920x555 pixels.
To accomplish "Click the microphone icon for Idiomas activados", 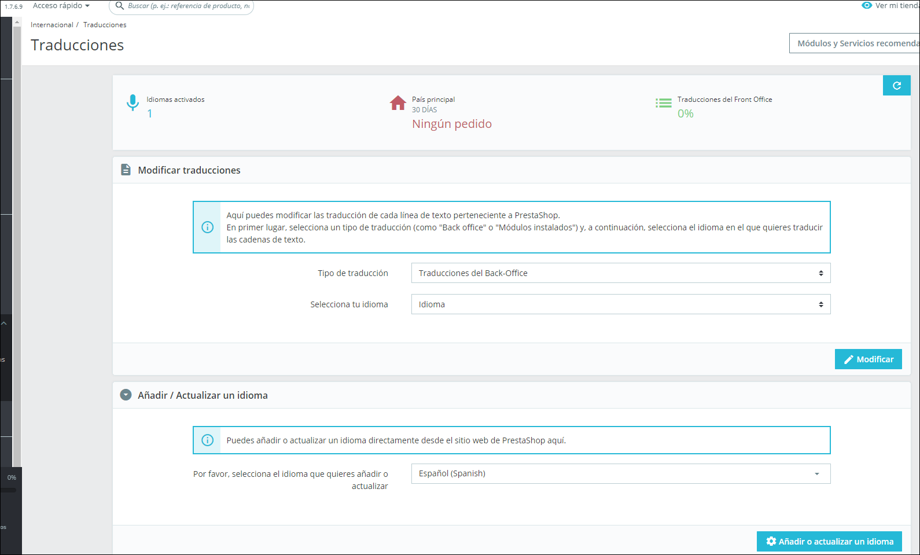I will pos(133,102).
